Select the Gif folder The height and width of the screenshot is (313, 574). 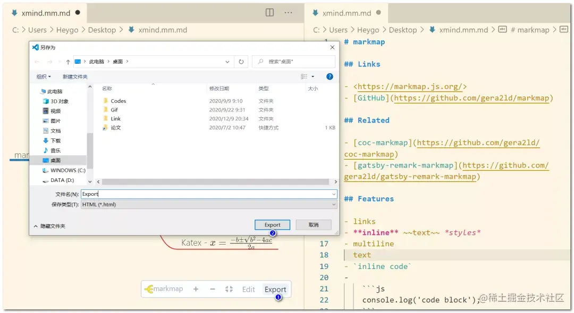(x=110, y=110)
